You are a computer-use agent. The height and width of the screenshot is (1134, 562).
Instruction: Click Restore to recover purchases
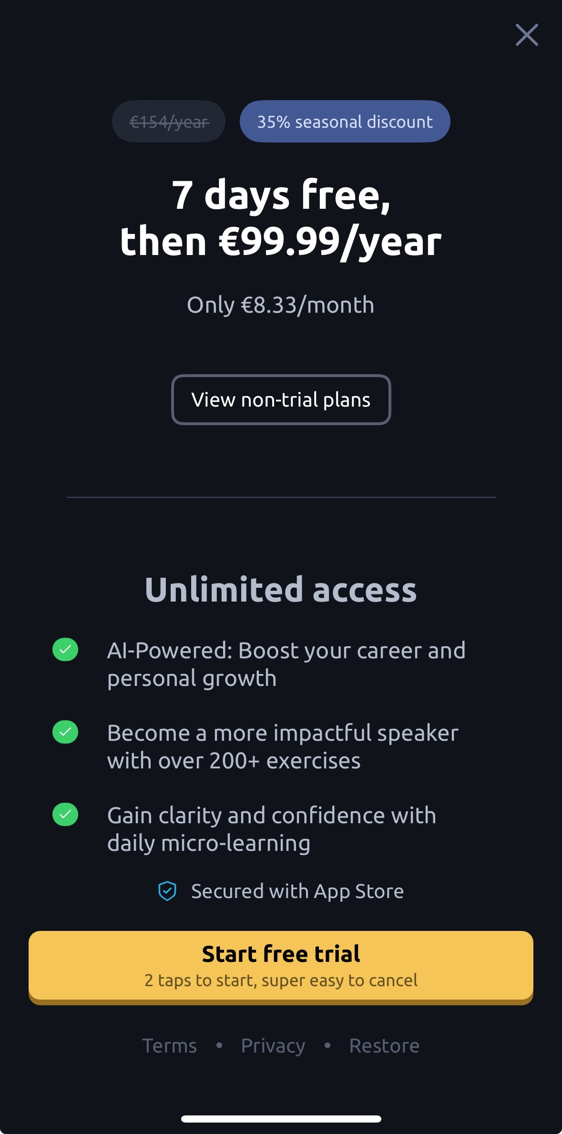384,1045
